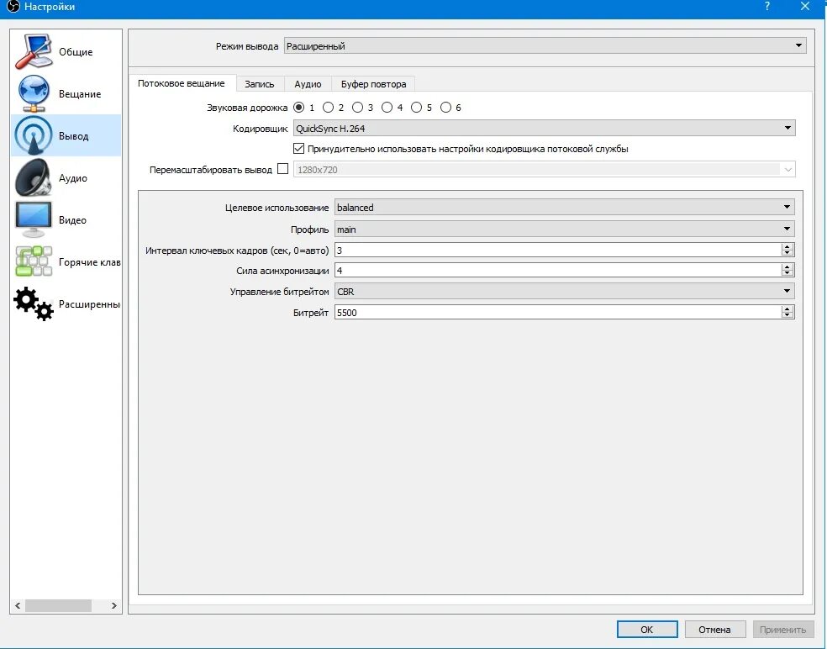This screenshot has height=649, width=827.
Task: Switch to the Аудио tab
Action: click(x=308, y=84)
